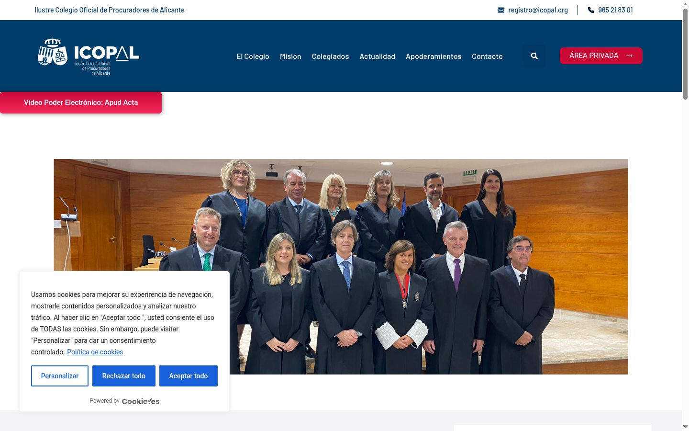Accept cookies with Aceptar todo
This screenshot has height=431, width=689.
(x=189, y=376)
